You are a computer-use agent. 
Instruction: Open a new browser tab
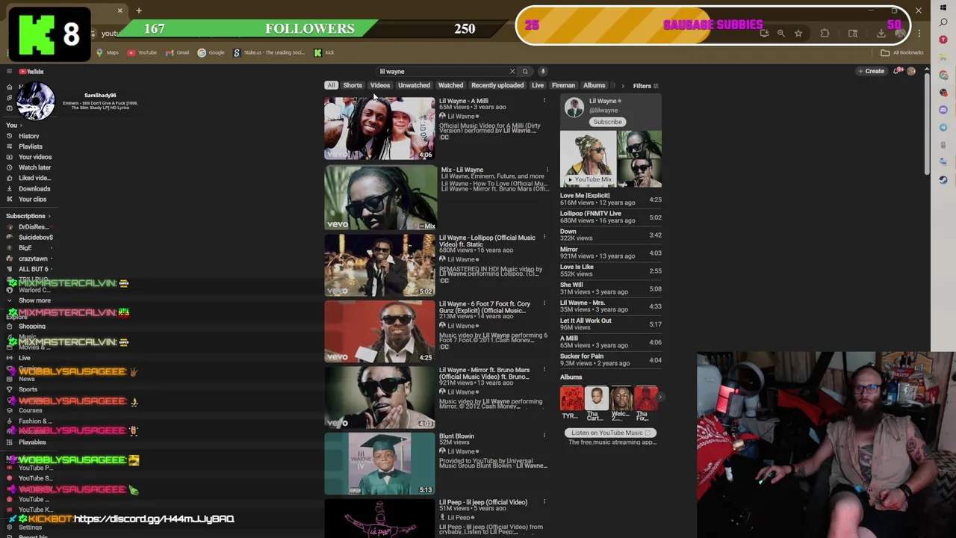tap(139, 10)
